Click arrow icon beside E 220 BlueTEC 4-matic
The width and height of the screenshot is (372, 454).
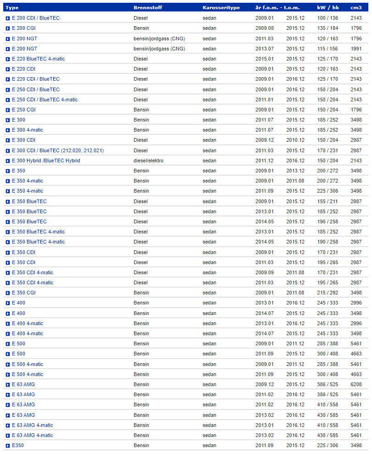(x=8, y=59)
